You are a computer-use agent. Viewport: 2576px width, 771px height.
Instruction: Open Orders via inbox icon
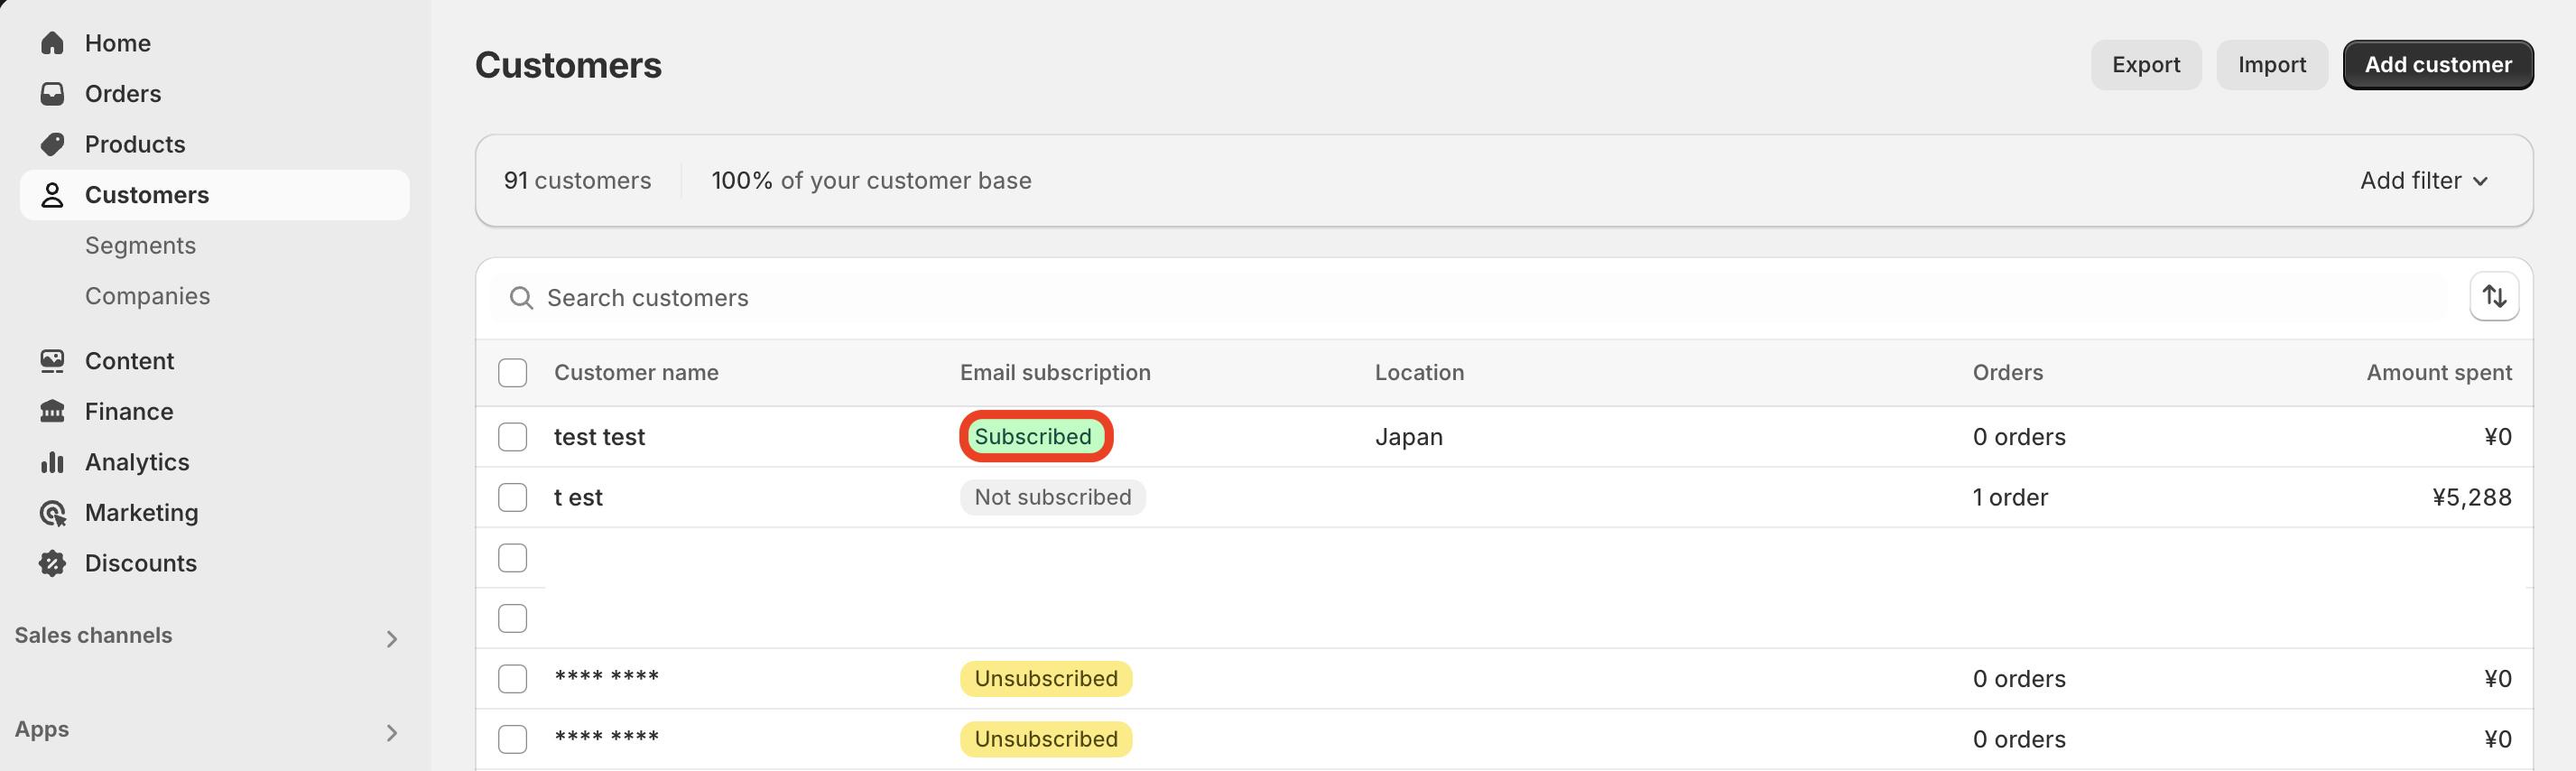pos(52,94)
